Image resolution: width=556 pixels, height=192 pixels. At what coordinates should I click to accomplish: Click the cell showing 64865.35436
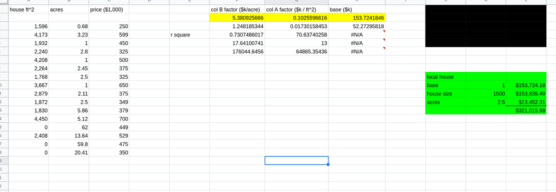297,51
